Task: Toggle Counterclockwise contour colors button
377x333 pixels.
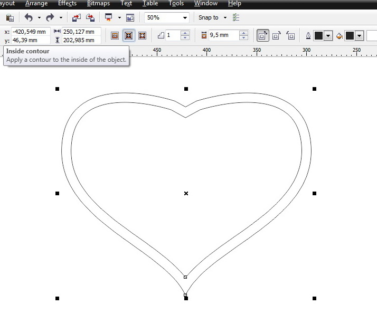Action: (x=290, y=36)
